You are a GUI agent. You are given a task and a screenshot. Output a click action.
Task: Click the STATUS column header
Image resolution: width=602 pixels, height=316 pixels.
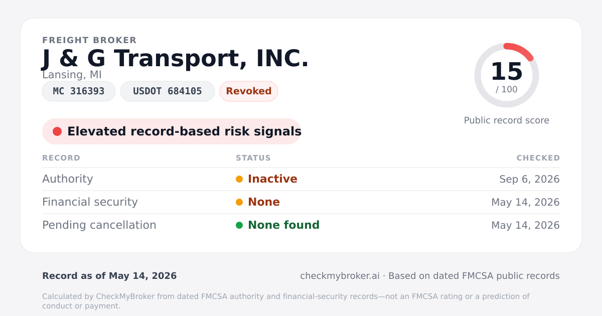253,158
